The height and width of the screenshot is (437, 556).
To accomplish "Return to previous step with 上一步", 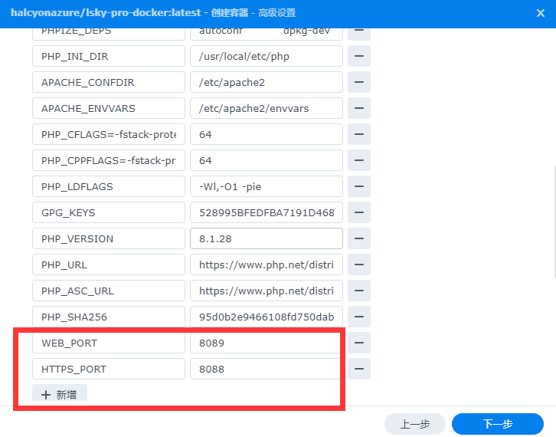I will click(414, 424).
